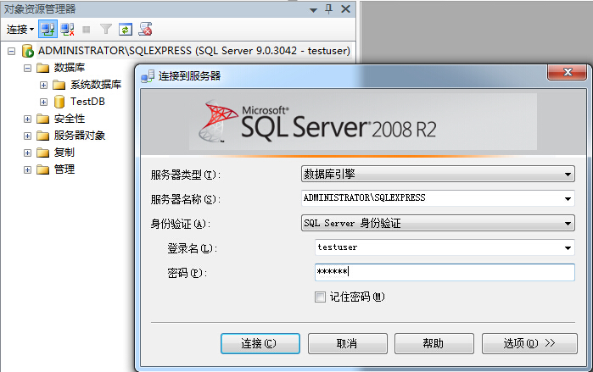Image resolution: width=593 pixels, height=372 pixels.
Task: Click the script error icon in toolbar
Action: (145, 29)
